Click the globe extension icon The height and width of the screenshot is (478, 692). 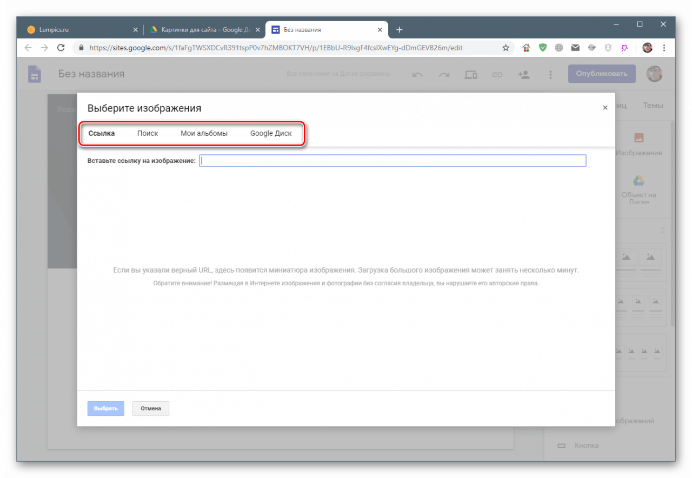click(559, 48)
